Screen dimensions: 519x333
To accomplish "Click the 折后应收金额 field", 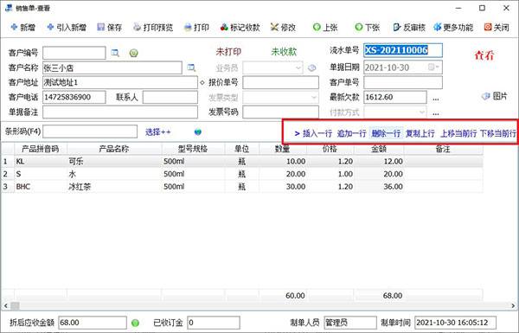I will pos(93,323).
